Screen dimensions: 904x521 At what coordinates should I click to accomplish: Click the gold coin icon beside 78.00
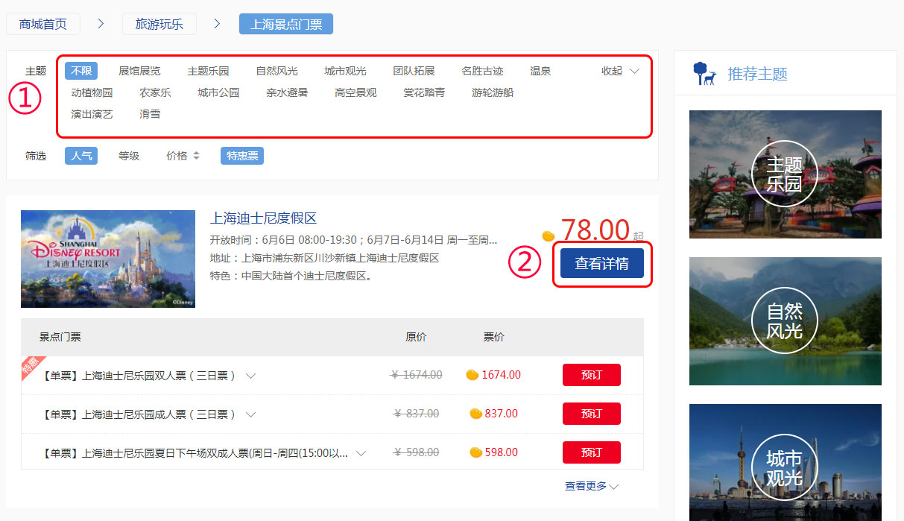click(x=548, y=236)
